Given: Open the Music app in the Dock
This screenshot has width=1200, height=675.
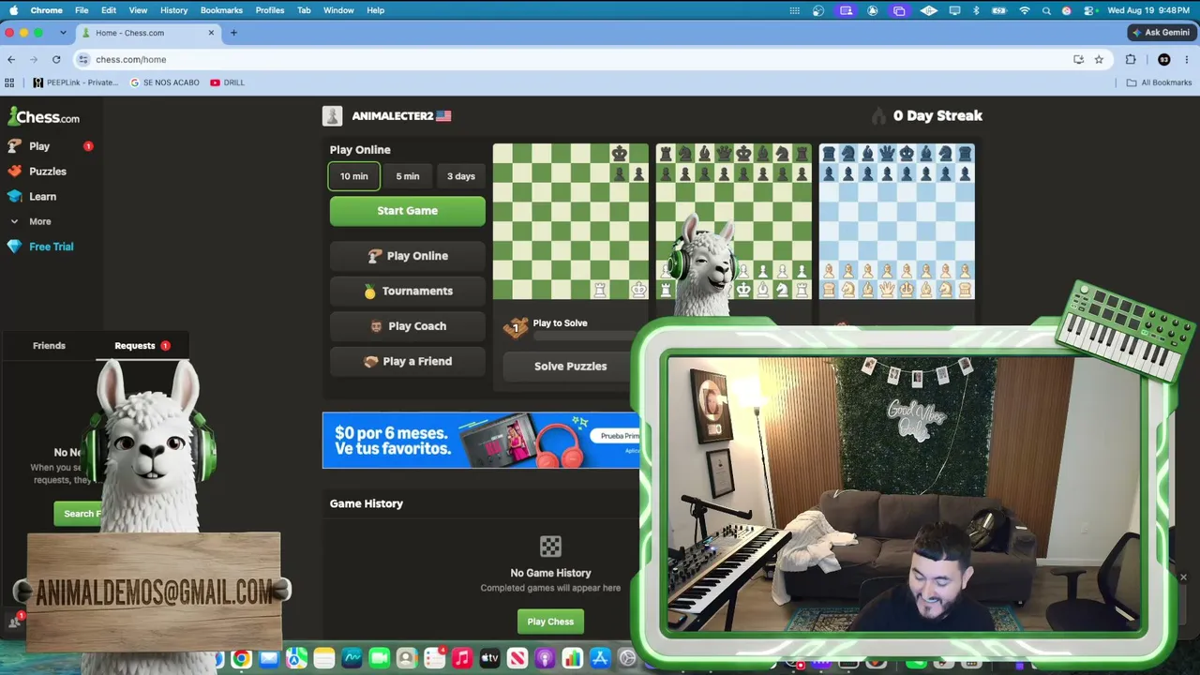Looking at the screenshot, I should [x=461, y=659].
